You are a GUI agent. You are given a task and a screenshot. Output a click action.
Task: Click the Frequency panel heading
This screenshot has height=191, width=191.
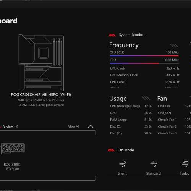pos(124,45)
